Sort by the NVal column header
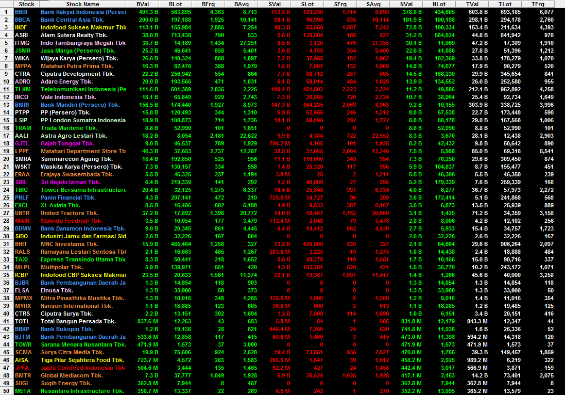 point(406,4)
